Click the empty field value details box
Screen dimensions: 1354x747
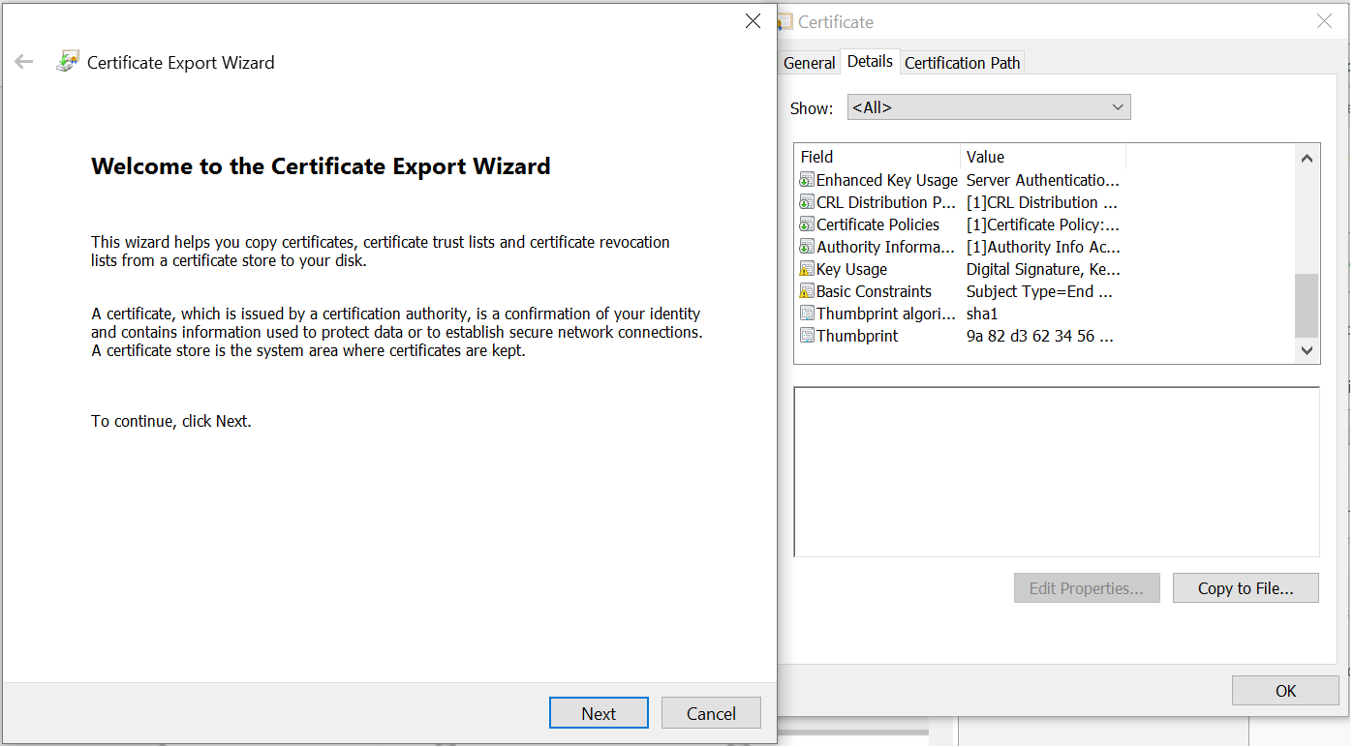(x=1056, y=472)
